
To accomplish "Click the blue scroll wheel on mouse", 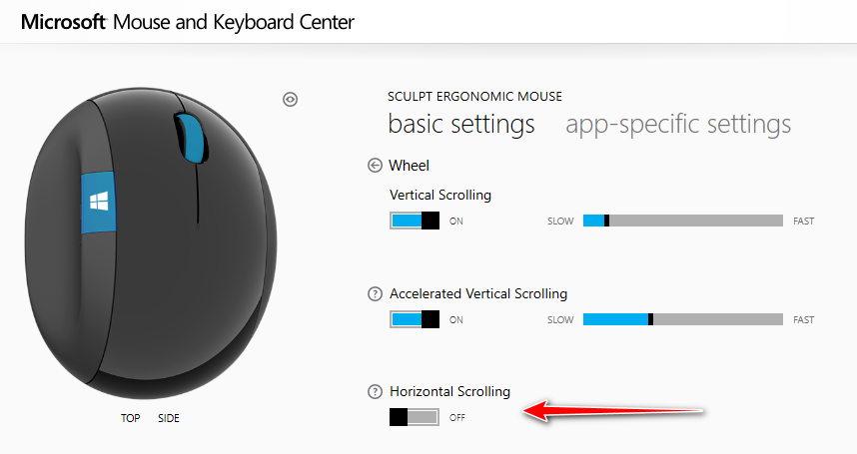I will [x=191, y=136].
